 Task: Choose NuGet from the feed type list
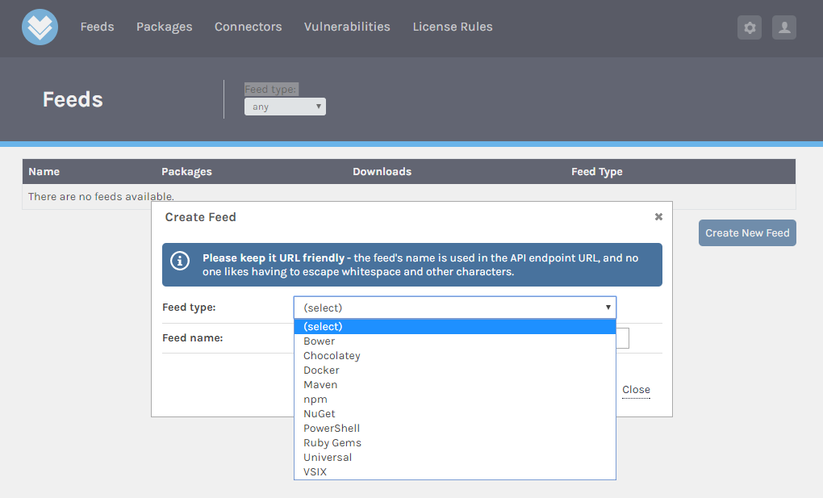(x=320, y=414)
